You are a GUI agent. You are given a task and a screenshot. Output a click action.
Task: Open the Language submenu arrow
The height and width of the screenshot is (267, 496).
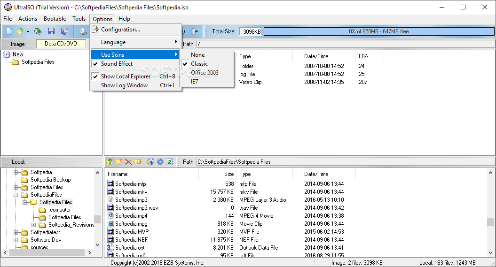click(176, 42)
